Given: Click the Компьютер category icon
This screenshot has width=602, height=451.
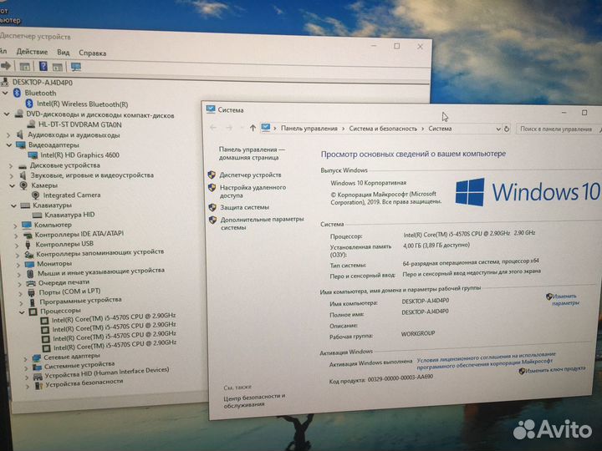Looking at the screenshot, I should (27, 225).
